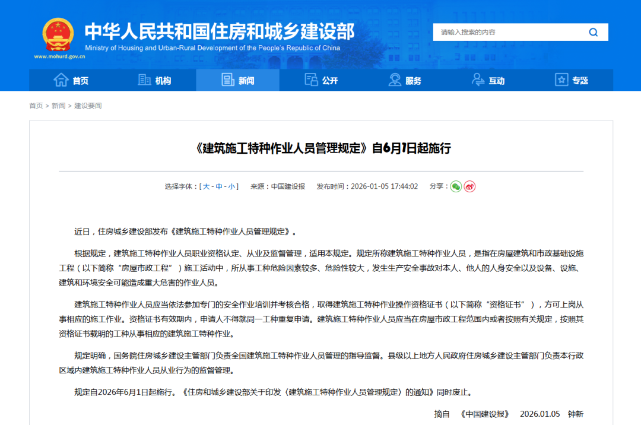This screenshot has height=425, width=641.
Task: Click the 分享： label
Action: (439, 186)
